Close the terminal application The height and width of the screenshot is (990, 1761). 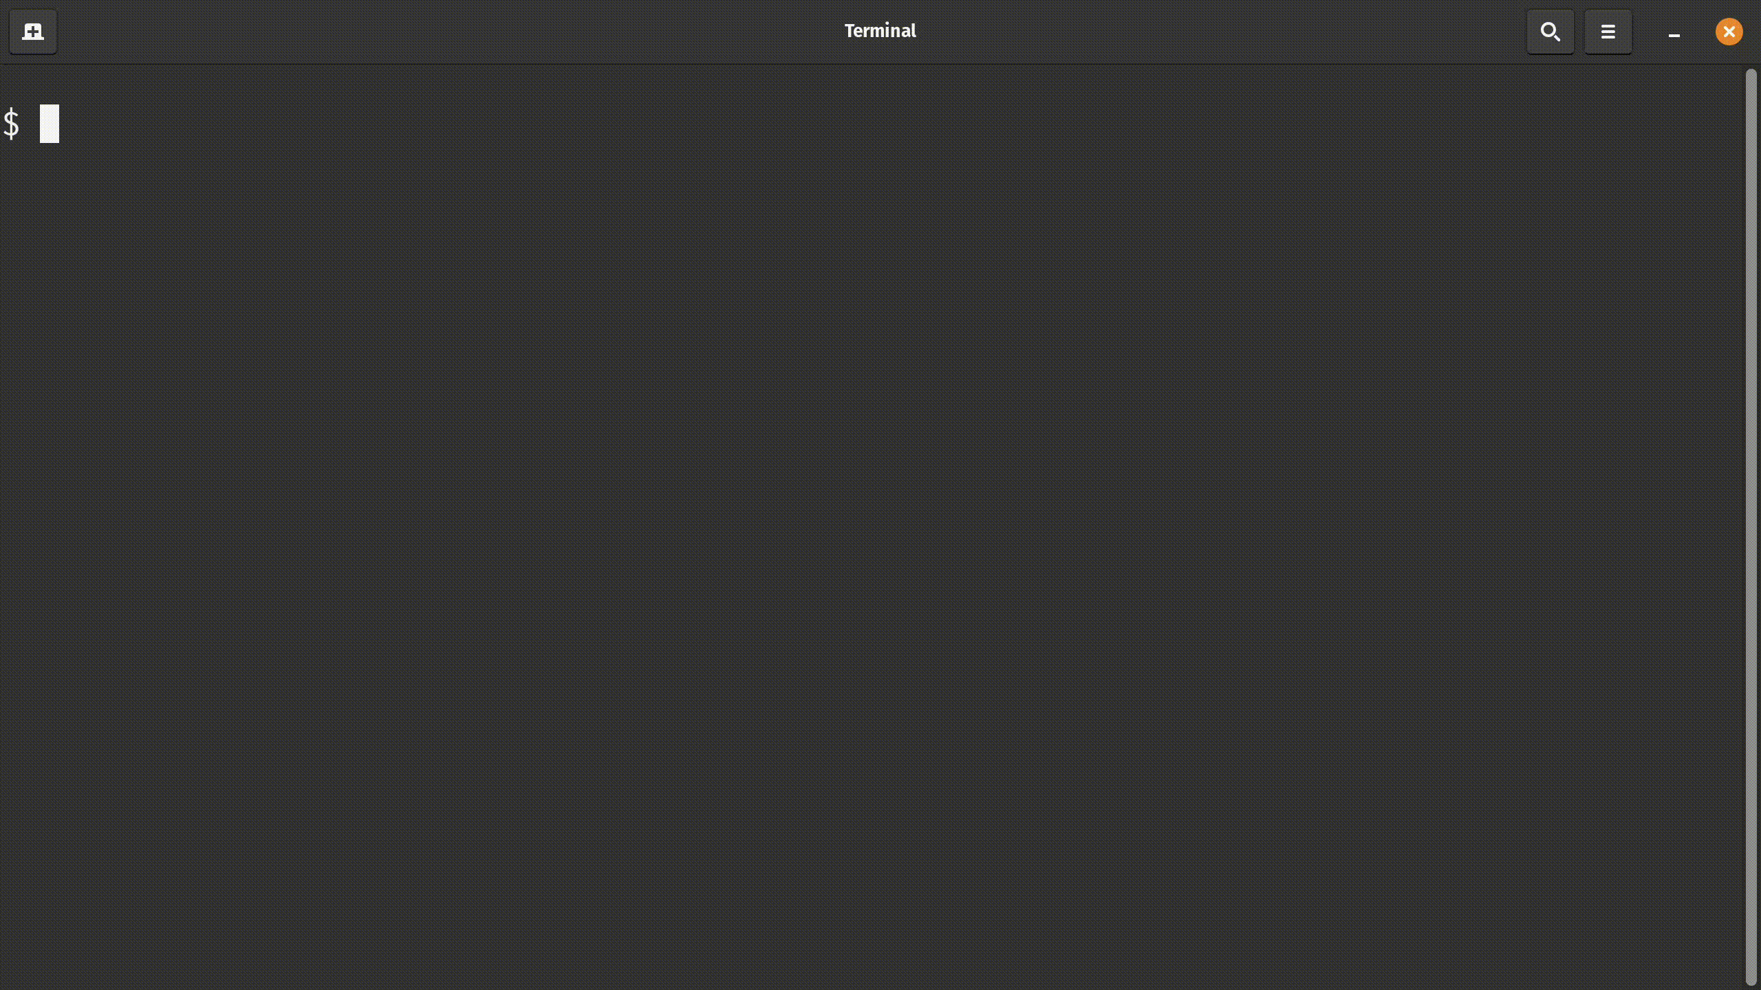1729,32
